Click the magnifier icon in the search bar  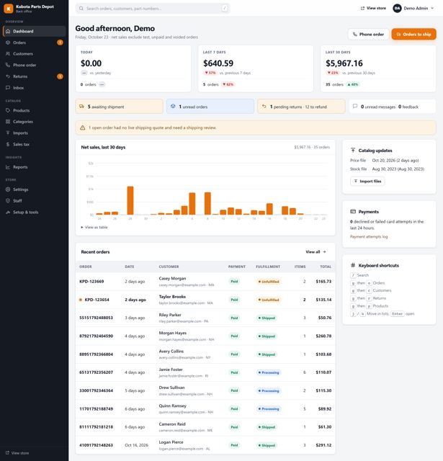coord(81,9)
